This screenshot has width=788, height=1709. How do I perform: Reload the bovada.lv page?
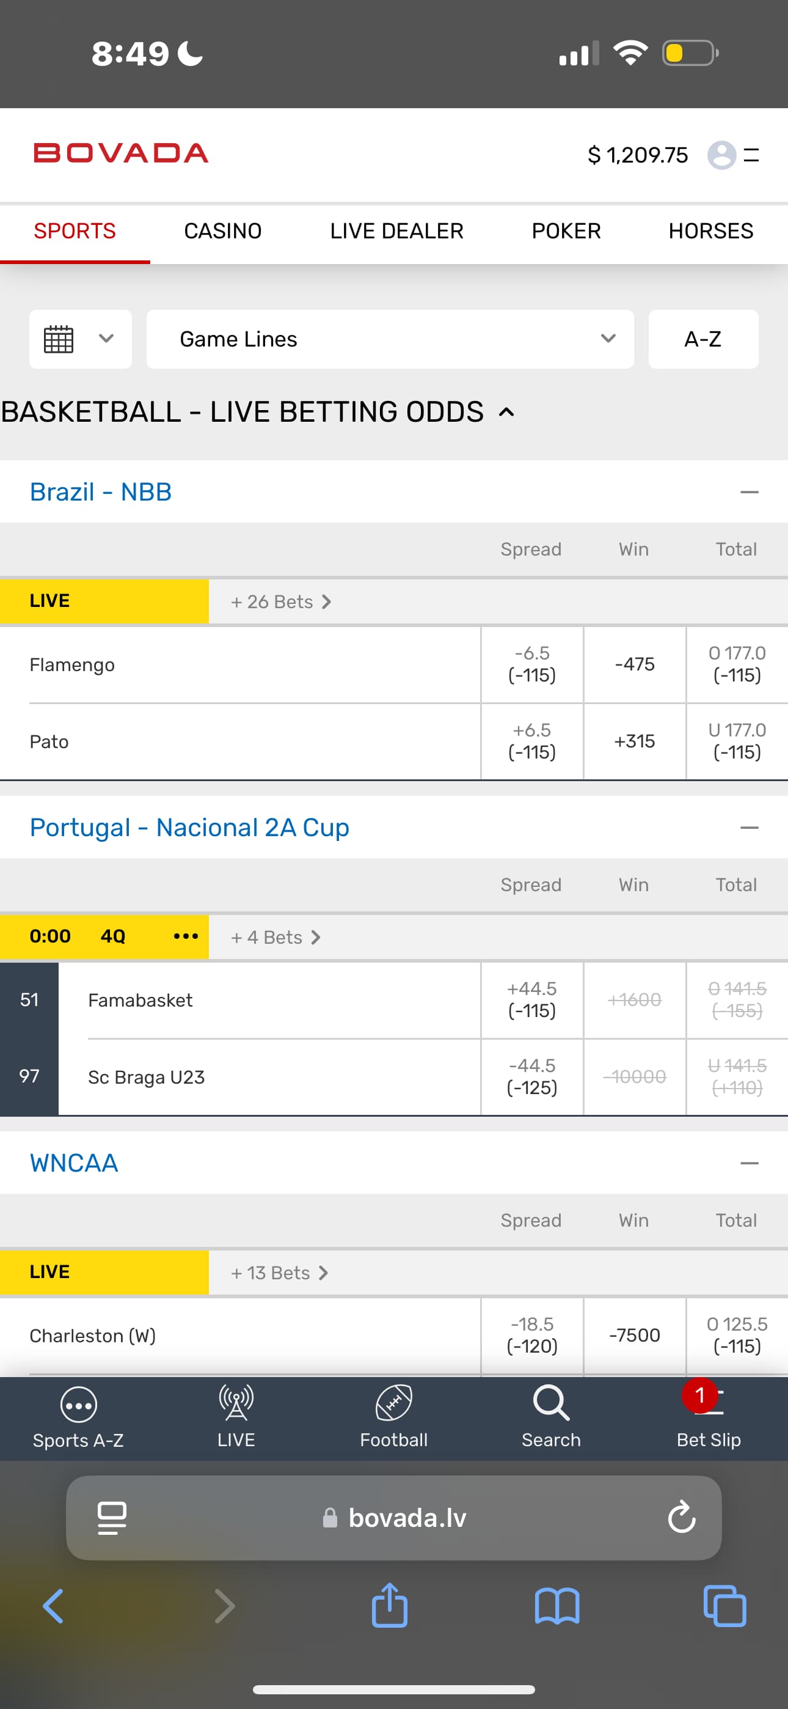pos(681,1517)
